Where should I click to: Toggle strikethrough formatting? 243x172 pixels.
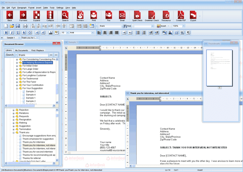click(x=24, y=33)
